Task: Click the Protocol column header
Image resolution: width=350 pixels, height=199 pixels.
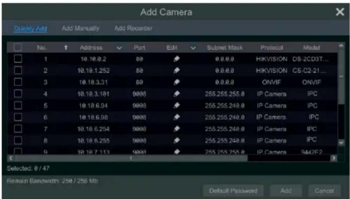Action: (x=272, y=48)
